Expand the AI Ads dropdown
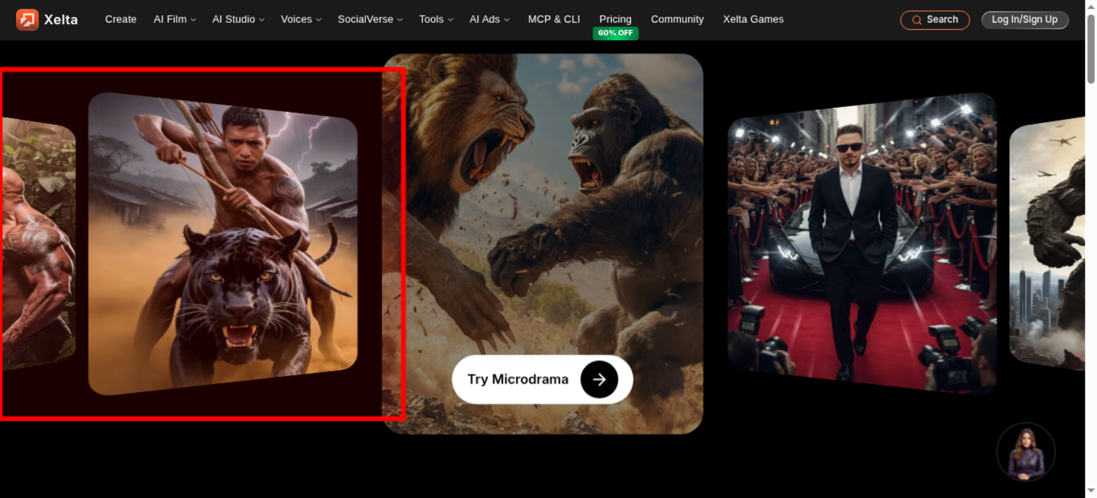 coord(489,19)
